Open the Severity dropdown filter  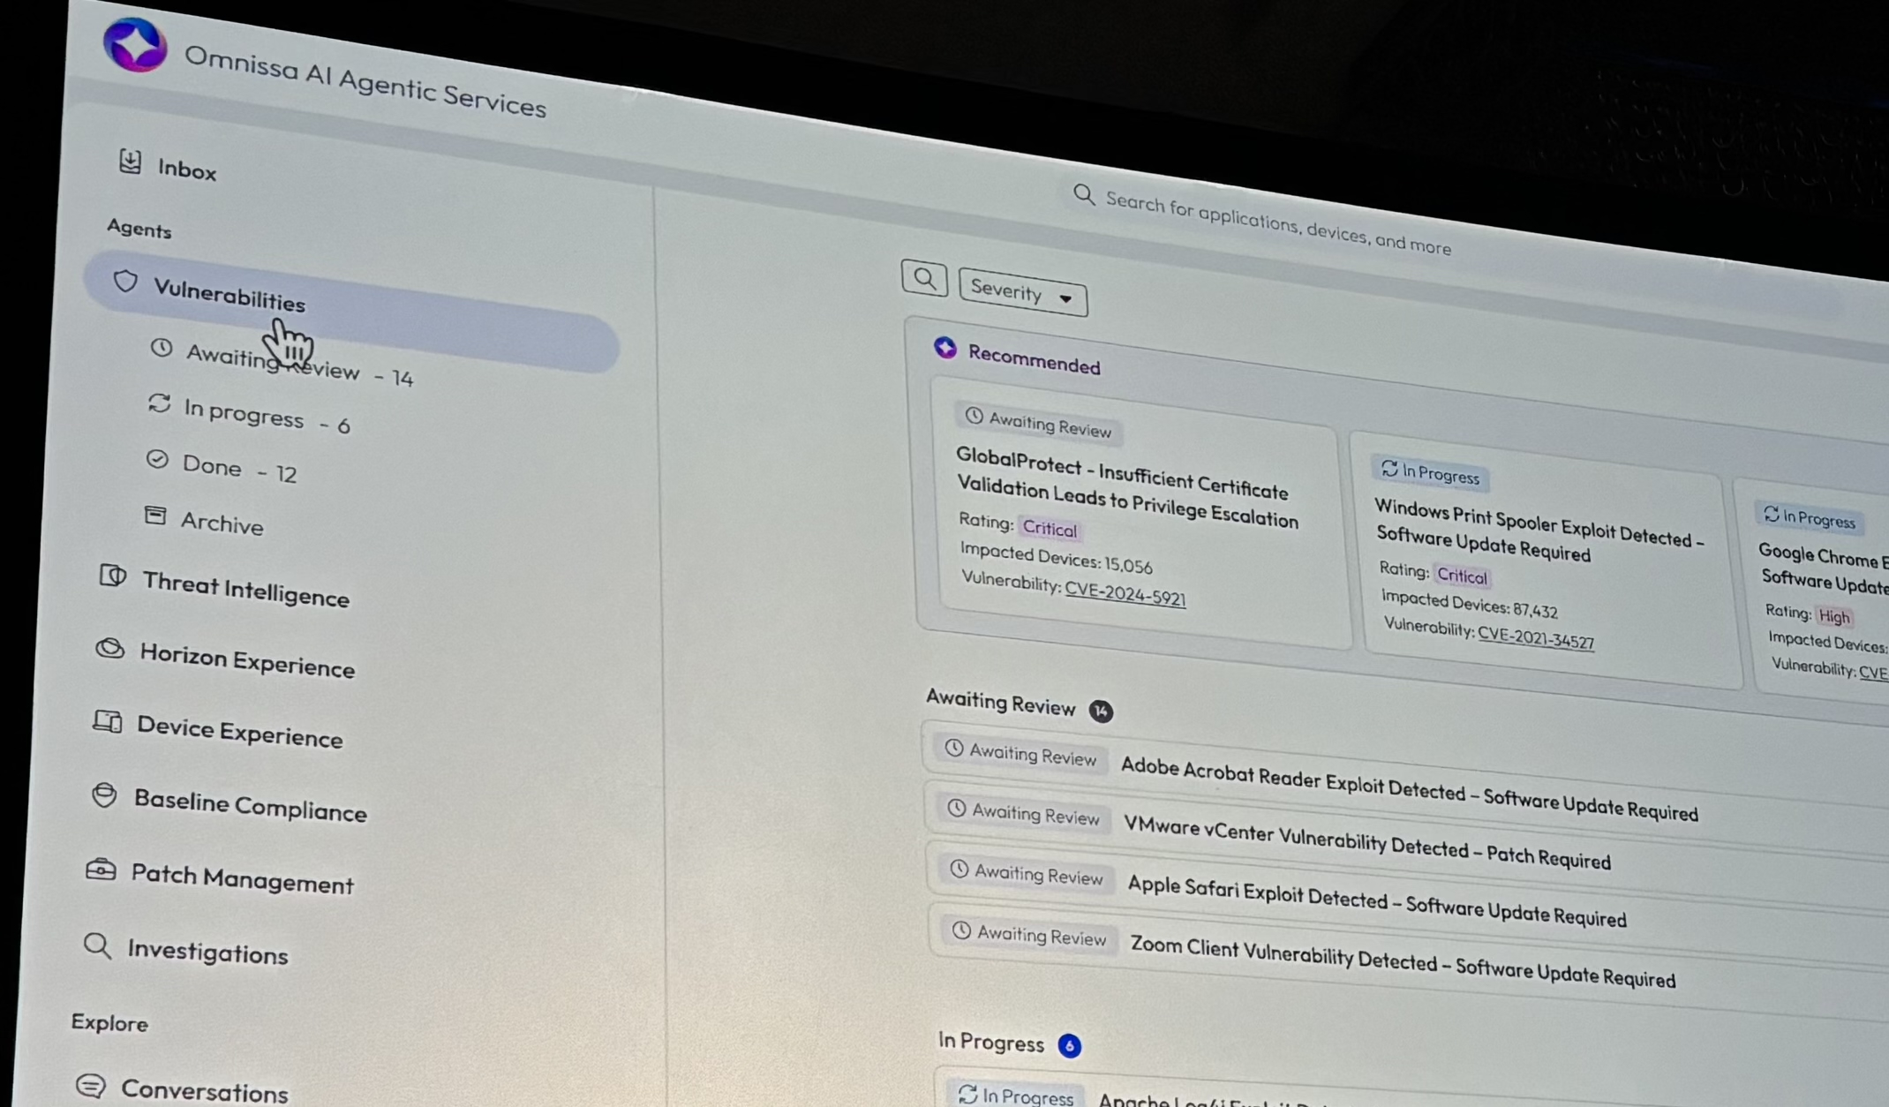point(1022,293)
